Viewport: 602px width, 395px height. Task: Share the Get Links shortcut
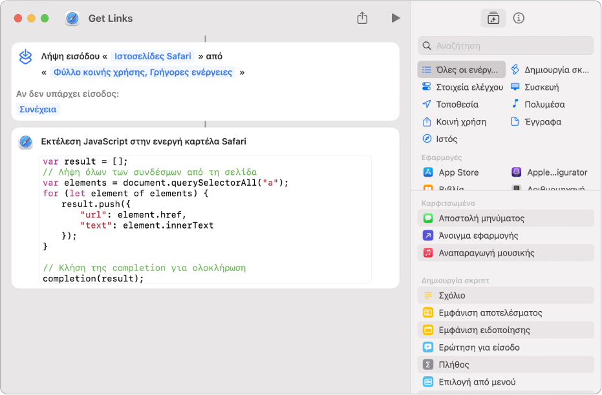(x=362, y=18)
